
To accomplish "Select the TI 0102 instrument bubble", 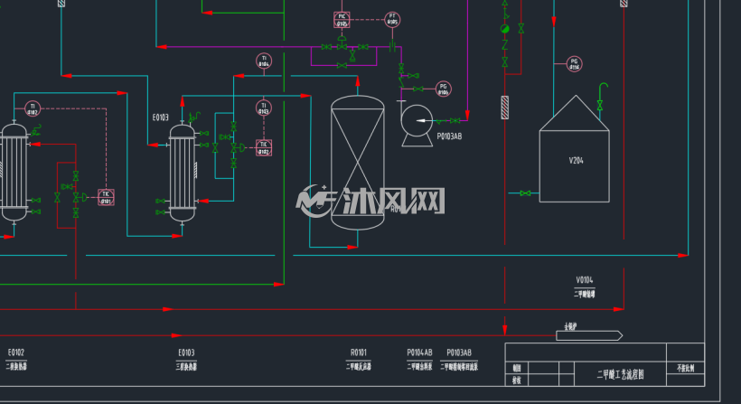I will click(33, 108).
